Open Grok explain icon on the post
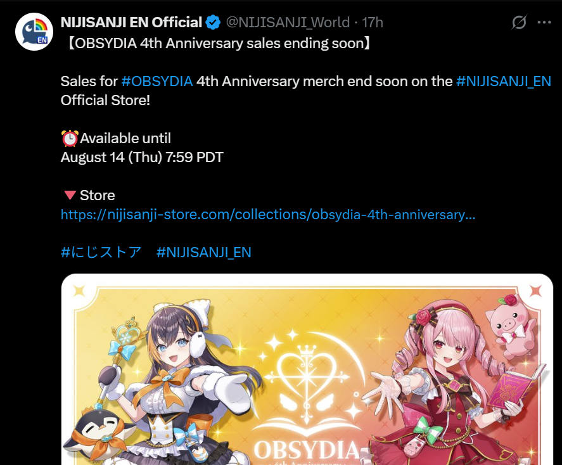This screenshot has width=562, height=465. 519,22
